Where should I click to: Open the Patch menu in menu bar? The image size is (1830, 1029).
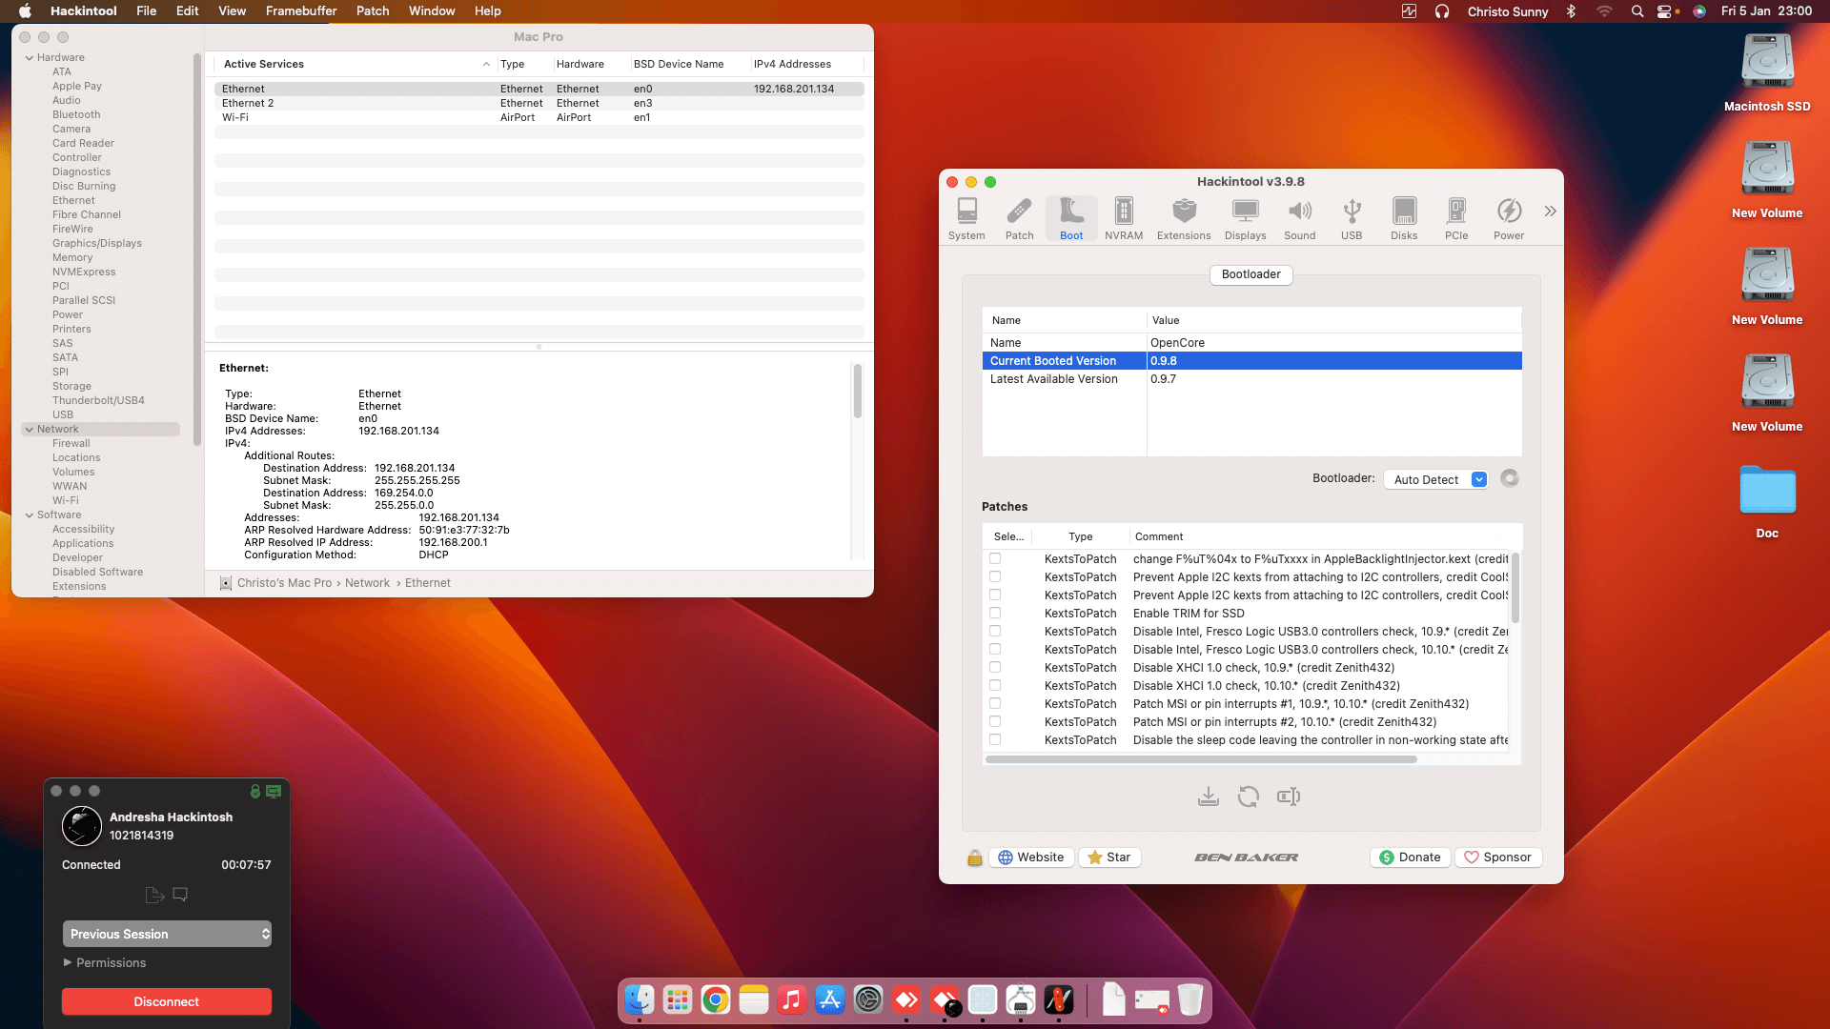click(x=373, y=11)
